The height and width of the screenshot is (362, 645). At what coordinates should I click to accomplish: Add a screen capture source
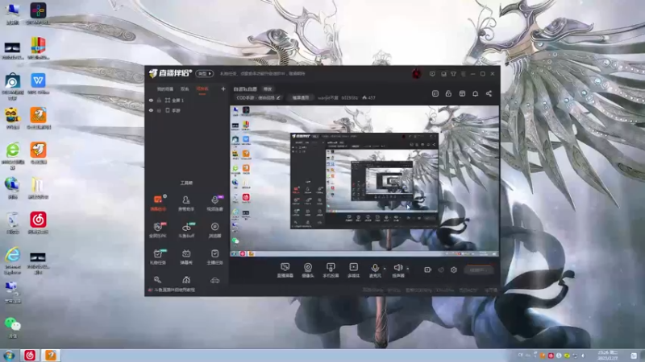coord(285,270)
